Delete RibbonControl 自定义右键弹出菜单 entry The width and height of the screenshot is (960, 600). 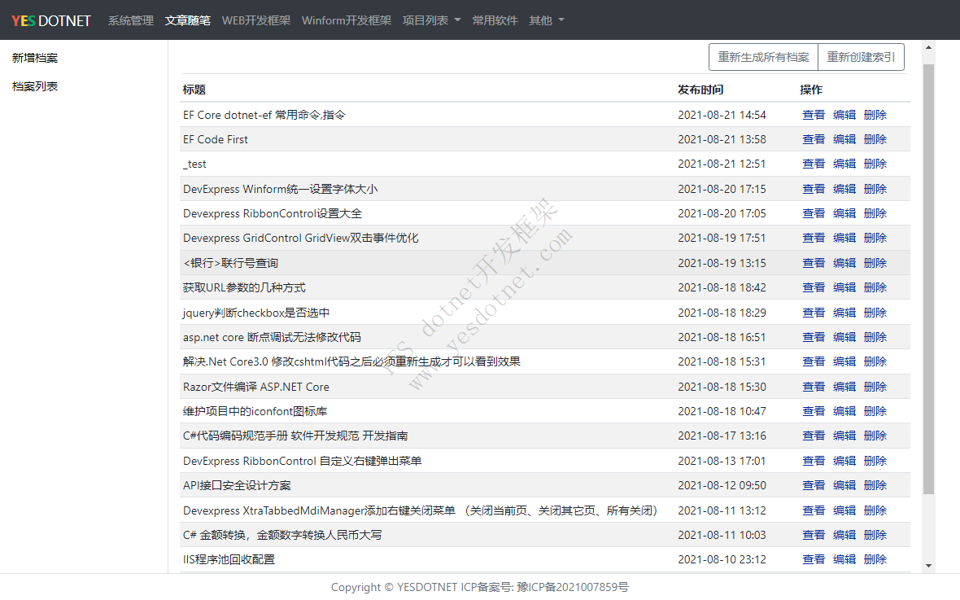pos(875,461)
